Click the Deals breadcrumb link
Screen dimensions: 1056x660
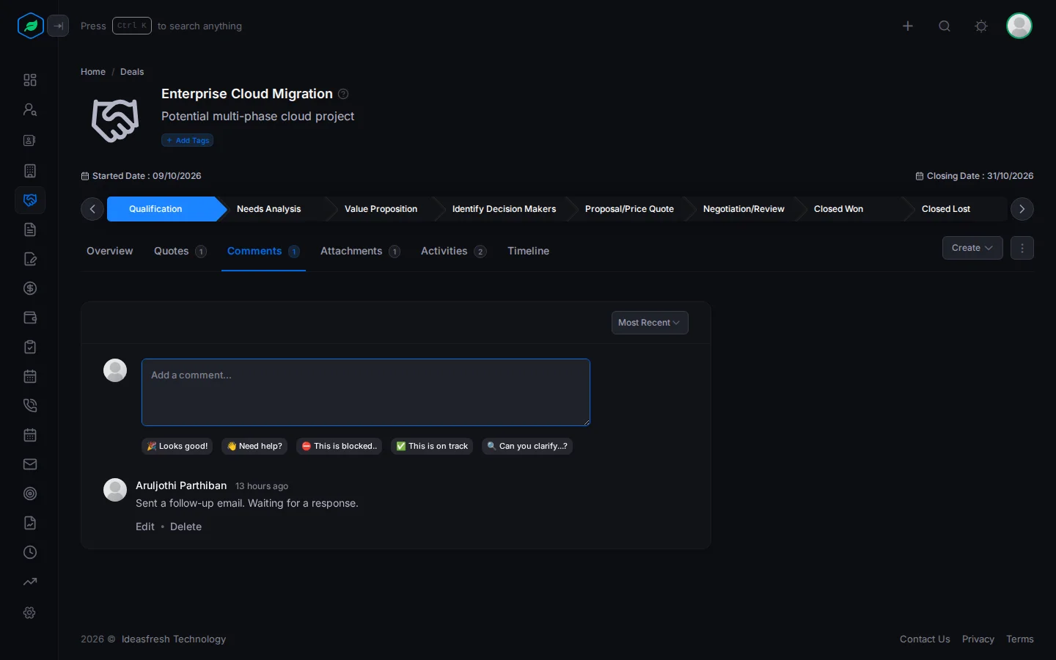132,72
